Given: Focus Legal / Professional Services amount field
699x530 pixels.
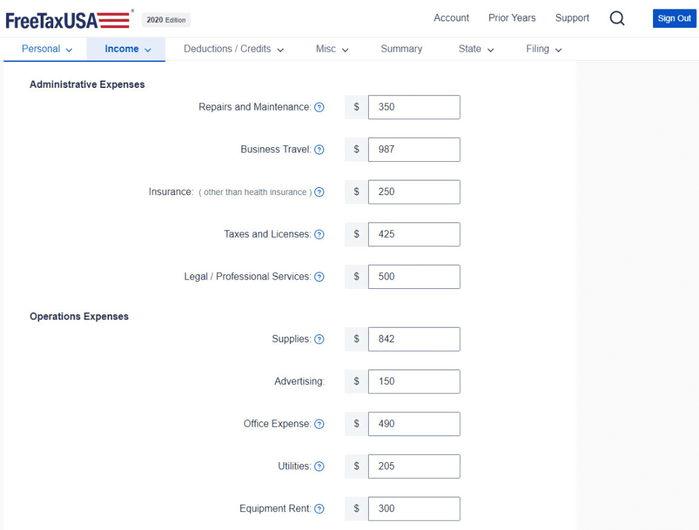Looking at the screenshot, I should pyautogui.click(x=414, y=276).
